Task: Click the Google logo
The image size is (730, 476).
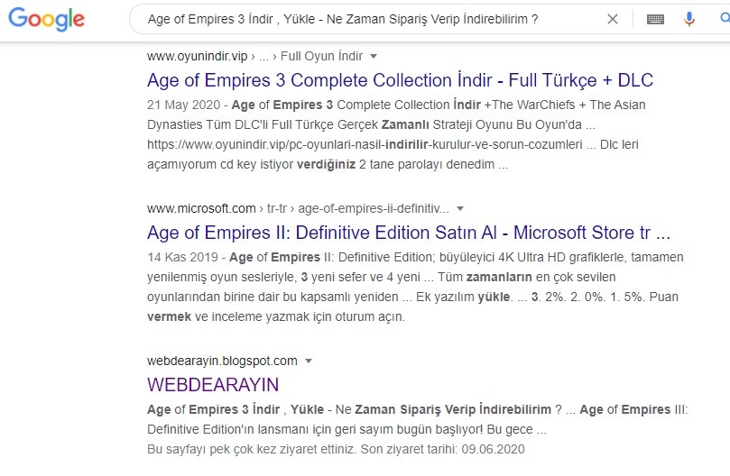Action: coord(47,19)
